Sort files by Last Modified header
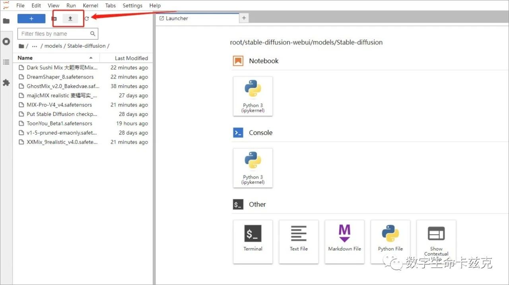Image resolution: width=509 pixels, height=285 pixels. point(126,58)
